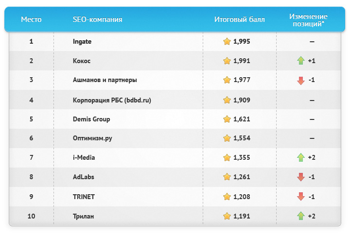
Task: Click the green up arrow for Кокос
Action: (300, 61)
